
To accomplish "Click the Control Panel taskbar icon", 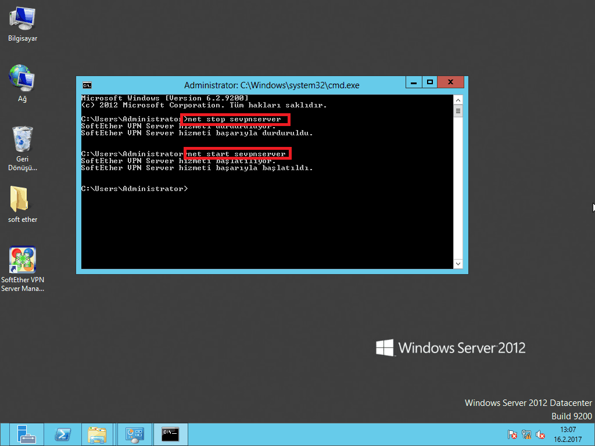I will [x=135, y=434].
